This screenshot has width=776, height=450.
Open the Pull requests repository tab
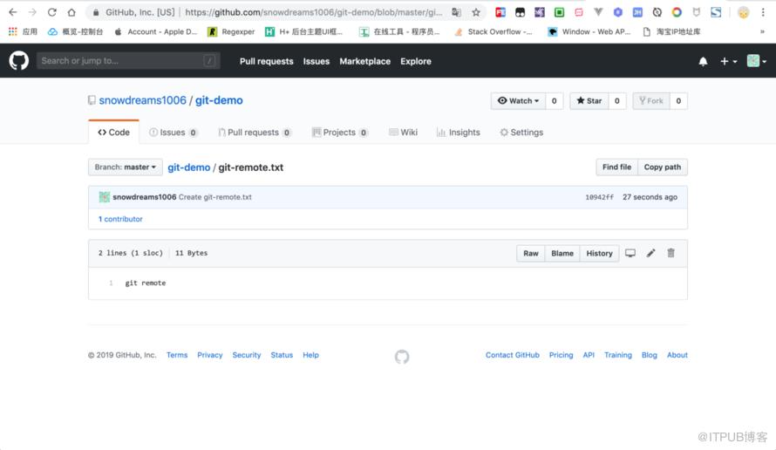pos(255,133)
